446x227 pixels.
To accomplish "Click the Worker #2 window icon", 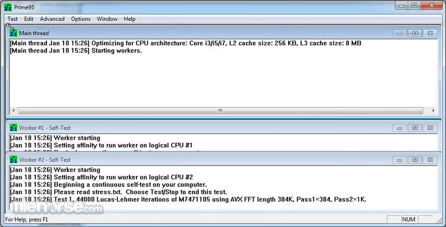I will pyautogui.click(x=13, y=160).
